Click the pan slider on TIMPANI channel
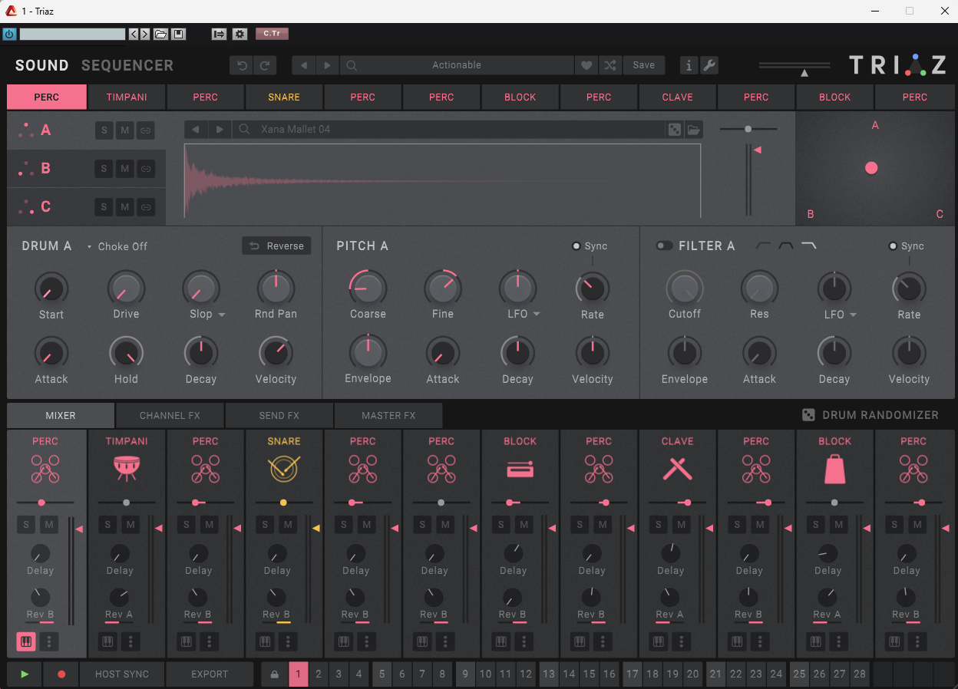This screenshot has height=689, width=958. pos(126,503)
